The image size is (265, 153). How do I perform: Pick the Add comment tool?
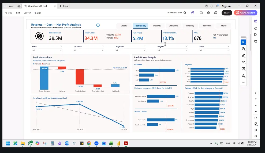pos(243,49)
